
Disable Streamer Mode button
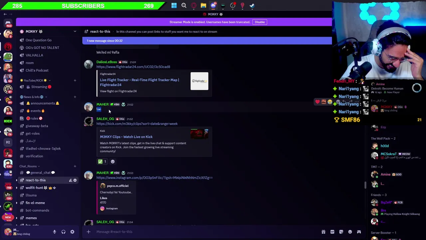point(260,22)
